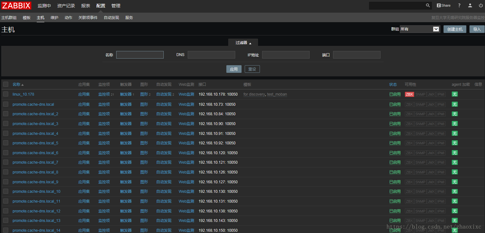Click the SNMP badge for promote.cache-dns.local_13
485x233 pixels.
(x=420, y=221)
